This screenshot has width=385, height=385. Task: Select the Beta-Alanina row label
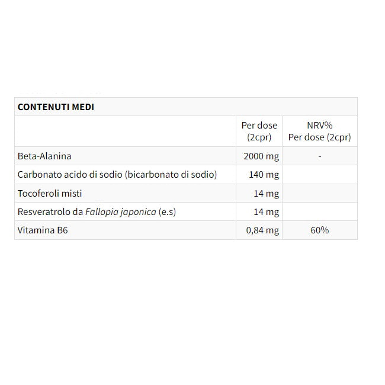44,156
